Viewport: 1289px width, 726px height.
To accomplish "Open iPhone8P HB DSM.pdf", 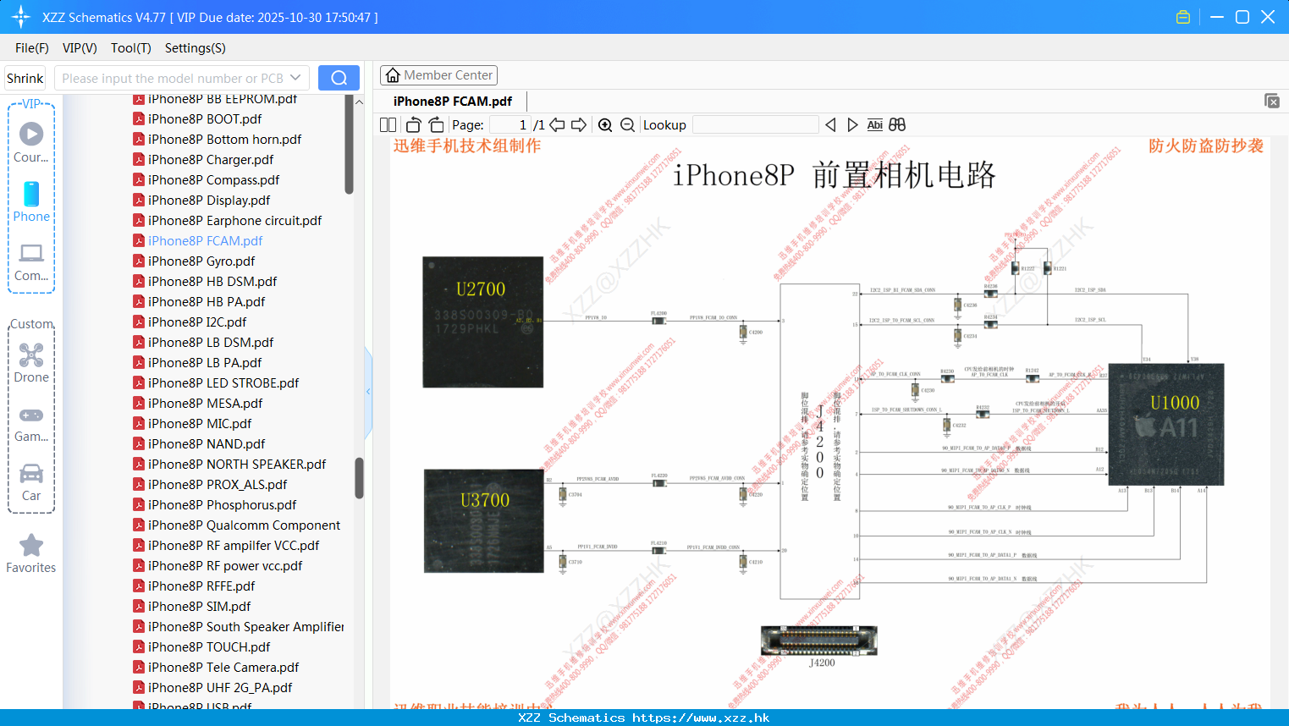I will coord(212,282).
